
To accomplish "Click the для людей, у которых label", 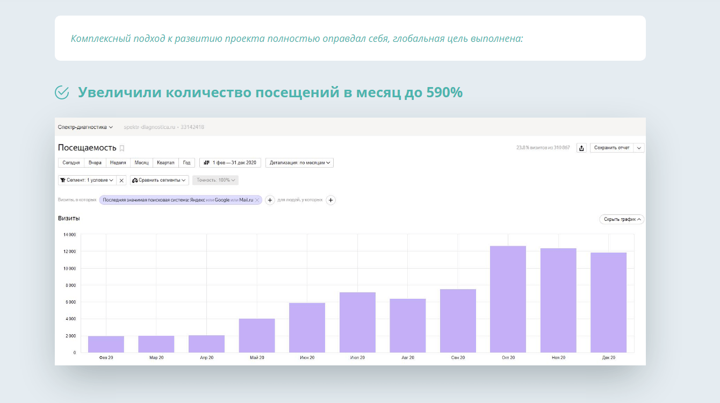I will (x=300, y=200).
